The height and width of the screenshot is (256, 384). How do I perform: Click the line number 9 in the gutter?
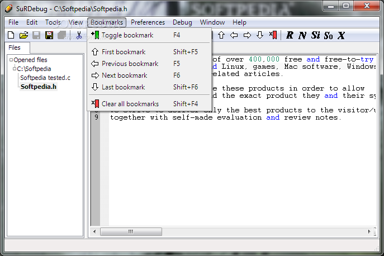(97, 117)
